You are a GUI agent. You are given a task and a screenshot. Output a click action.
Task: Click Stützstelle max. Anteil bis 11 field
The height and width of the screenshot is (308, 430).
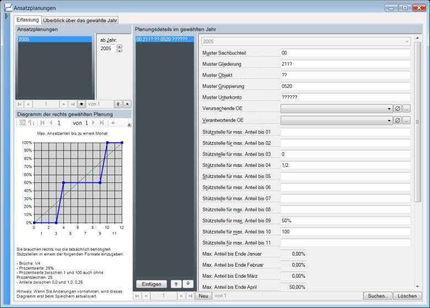point(346,242)
